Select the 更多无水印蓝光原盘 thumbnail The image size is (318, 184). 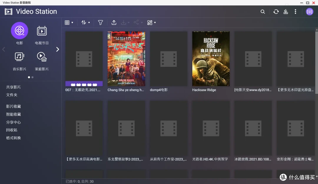pyautogui.click(x=296, y=59)
